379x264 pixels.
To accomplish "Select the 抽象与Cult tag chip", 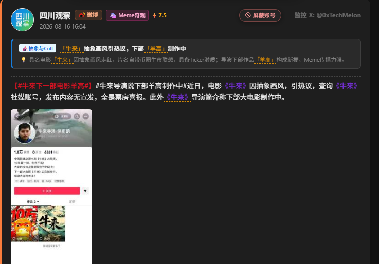I will pyautogui.click(x=38, y=48).
